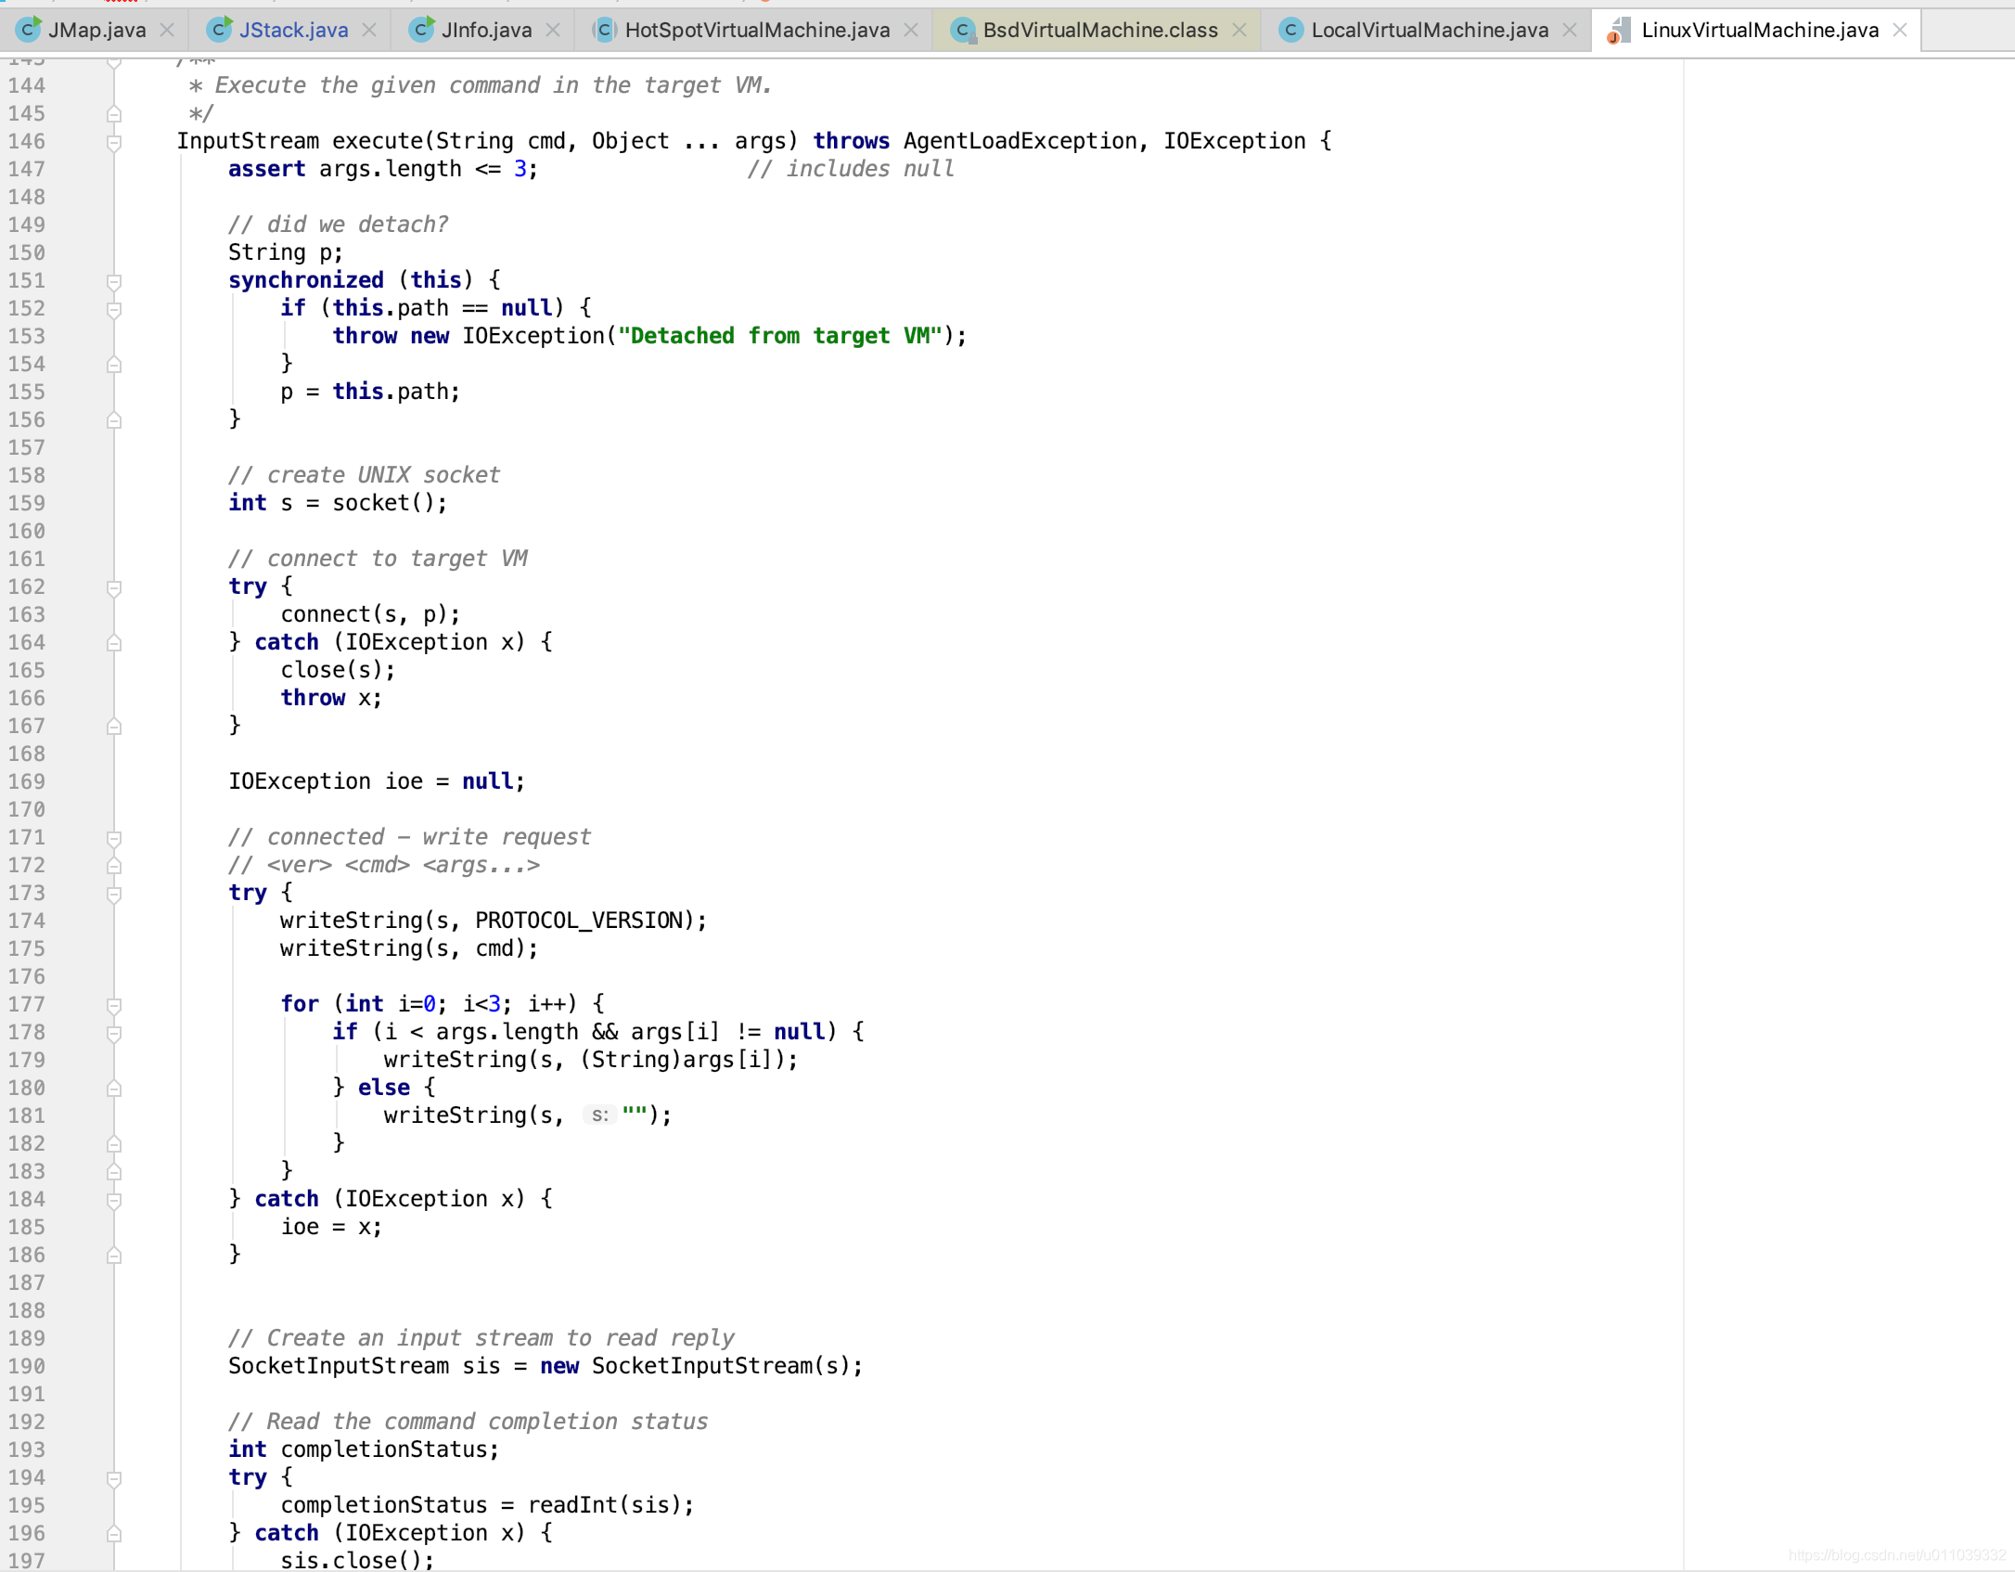The image size is (2015, 1572).
Task: Switch to the HotSpotVirtualMachine.java tab
Action: (x=757, y=30)
